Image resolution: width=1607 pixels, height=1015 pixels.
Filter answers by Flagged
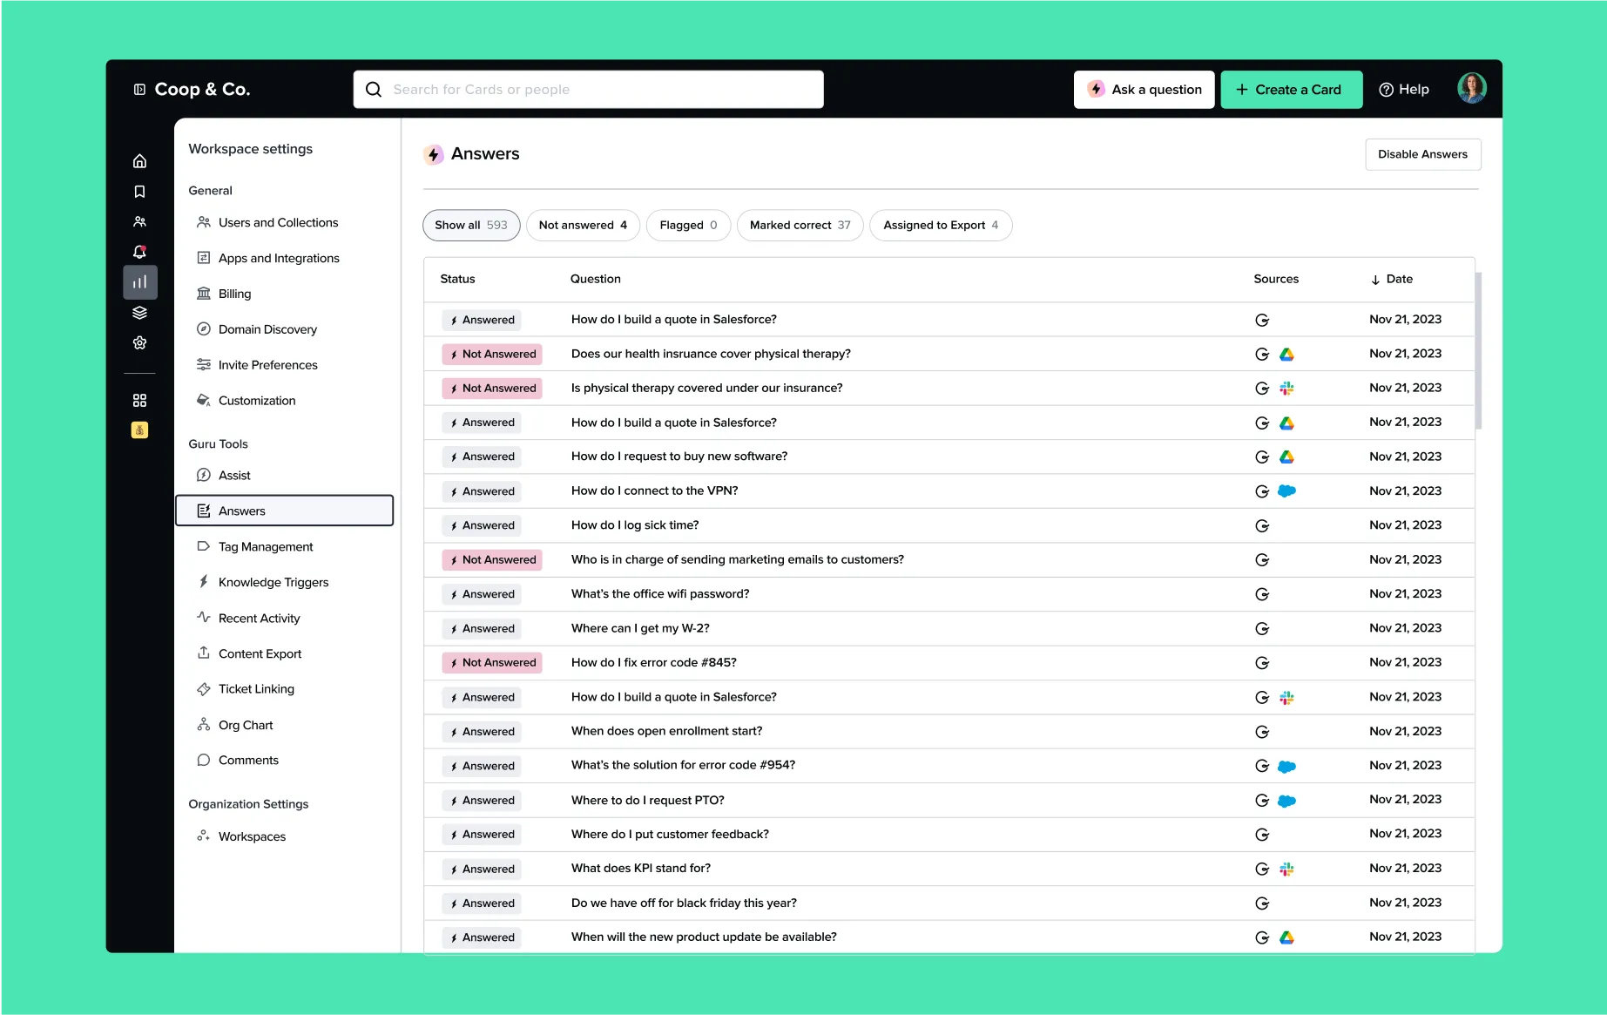(x=688, y=225)
